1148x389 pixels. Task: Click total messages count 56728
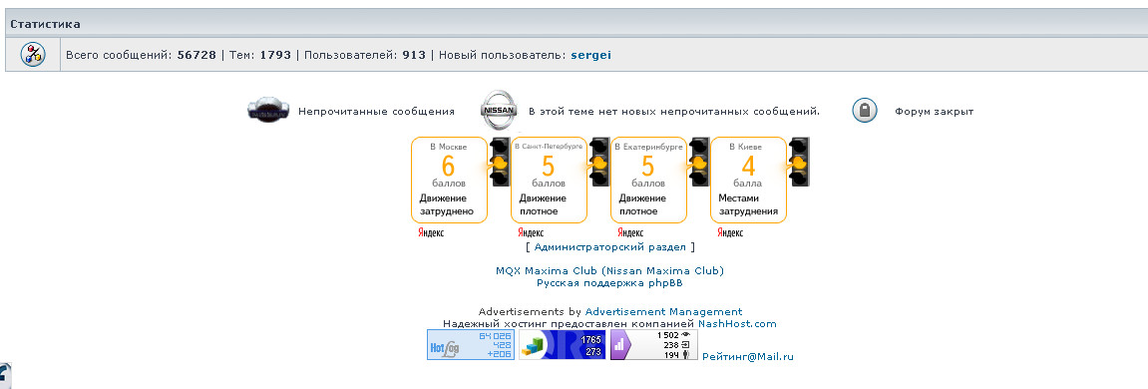(196, 55)
